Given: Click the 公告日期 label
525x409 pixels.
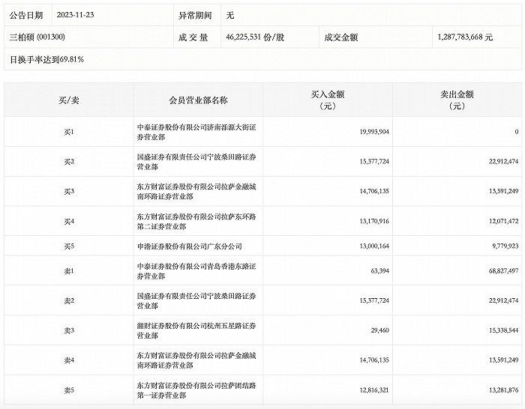Looking at the screenshot, I should (26, 16).
